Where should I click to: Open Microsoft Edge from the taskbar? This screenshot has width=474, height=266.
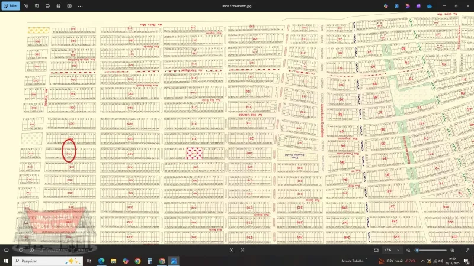pos(101,261)
